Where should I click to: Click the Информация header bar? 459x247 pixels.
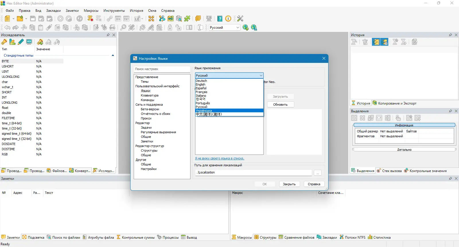coord(404,125)
